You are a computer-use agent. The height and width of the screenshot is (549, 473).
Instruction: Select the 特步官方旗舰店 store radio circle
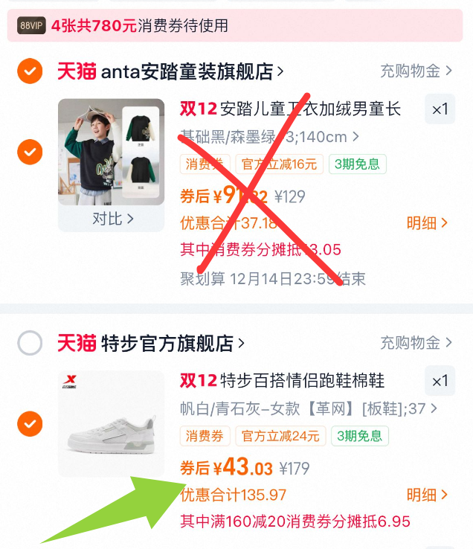click(30, 343)
